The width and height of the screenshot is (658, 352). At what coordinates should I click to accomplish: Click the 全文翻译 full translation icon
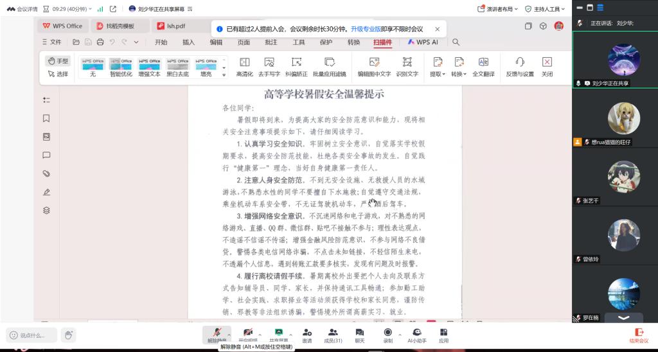pos(483,67)
